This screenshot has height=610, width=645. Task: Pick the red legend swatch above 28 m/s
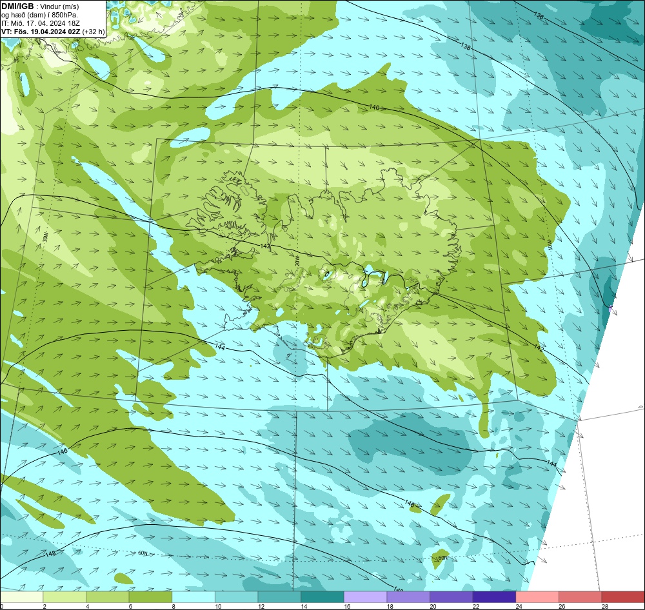tap(623, 597)
